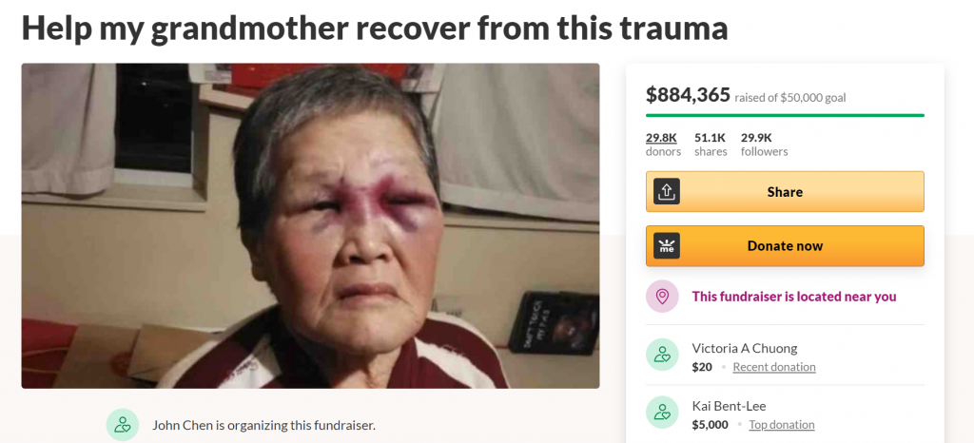Open the Top donation link
The height and width of the screenshot is (443, 974).
point(782,424)
